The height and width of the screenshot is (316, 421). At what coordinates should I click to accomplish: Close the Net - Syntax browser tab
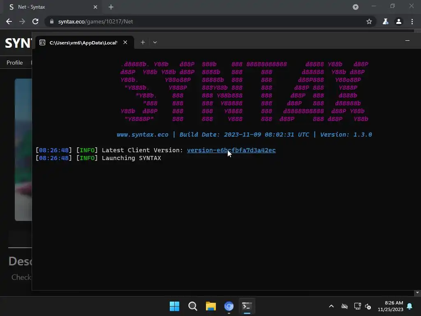click(95, 7)
